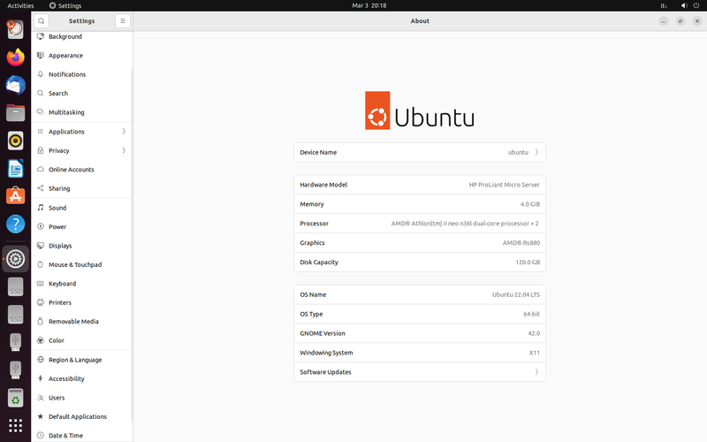707x442 pixels.
Task: Launch Firefox from the dock
Action: click(x=15, y=57)
